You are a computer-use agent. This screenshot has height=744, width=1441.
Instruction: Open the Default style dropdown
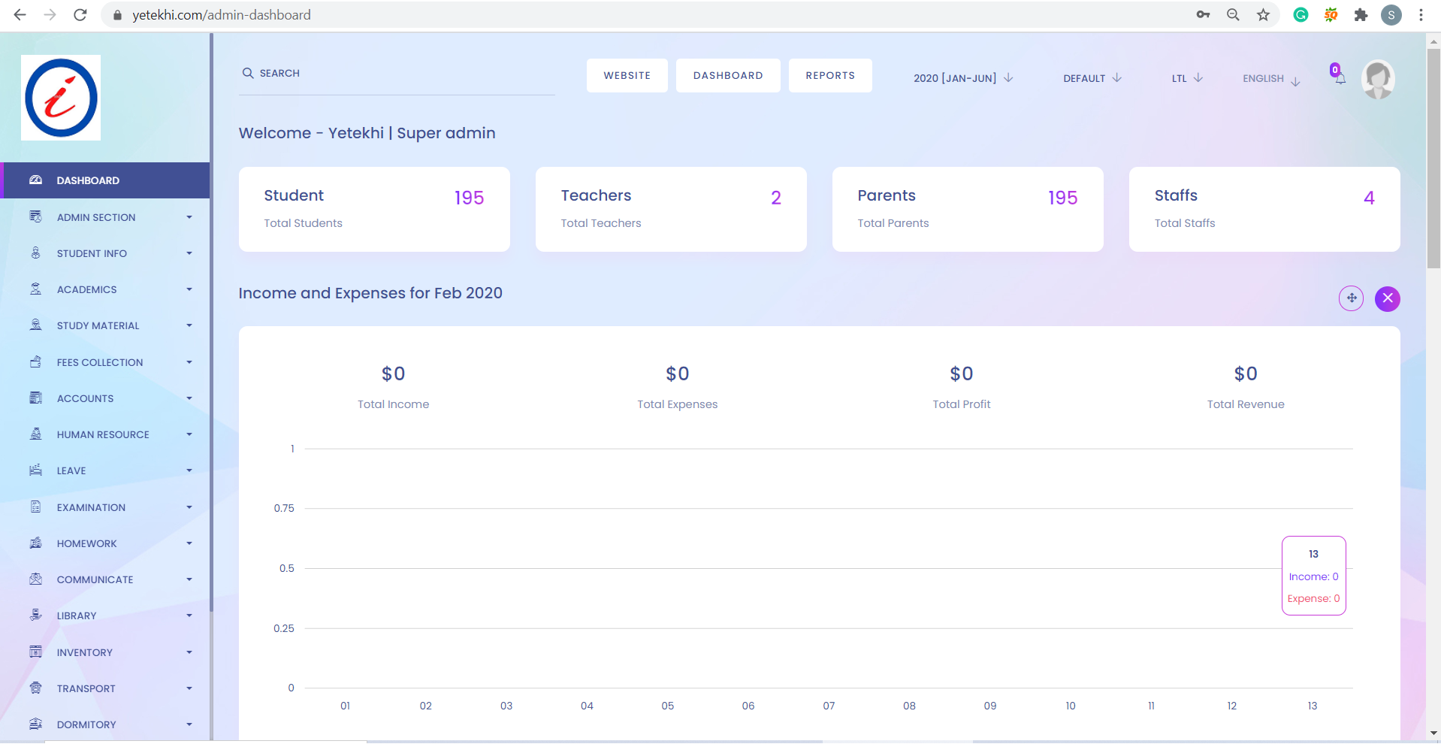point(1092,78)
